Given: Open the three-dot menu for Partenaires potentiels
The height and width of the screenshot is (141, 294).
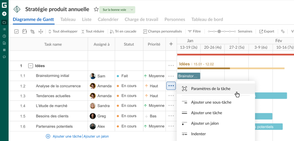Looking at the screenshot, I should [171, 126].
